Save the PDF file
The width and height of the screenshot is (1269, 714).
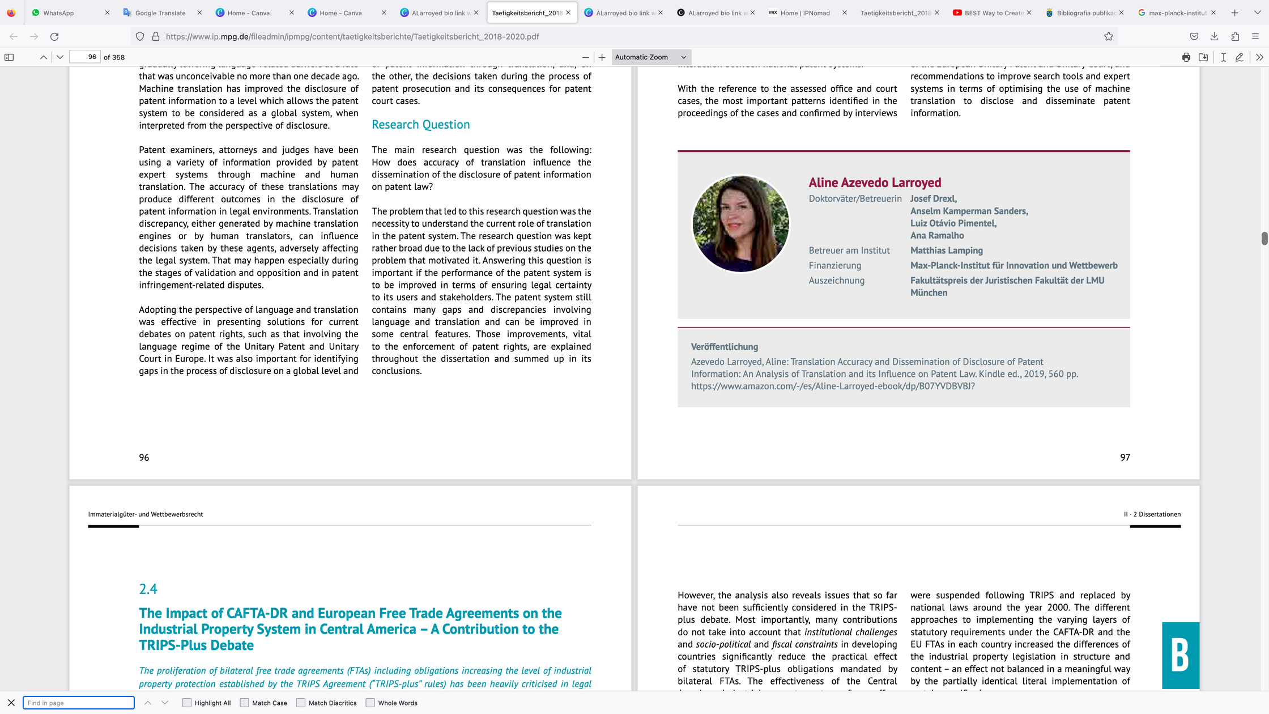click(x=1203, y=57)
